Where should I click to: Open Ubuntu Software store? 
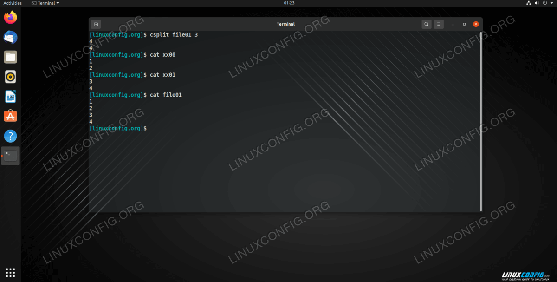pyautogui.click(x=10, y=116)
